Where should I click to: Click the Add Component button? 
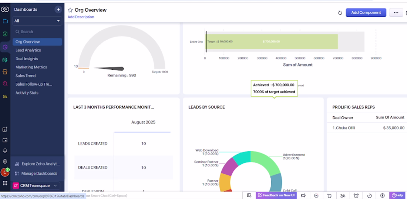click(366, 13)
